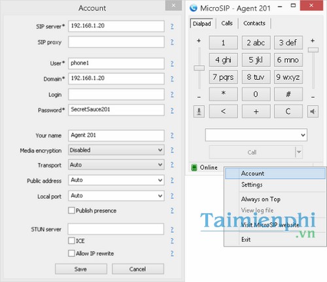Open the Transport dropdown
The width and height of the screenshot is (327, 282).
click(116, 165)
